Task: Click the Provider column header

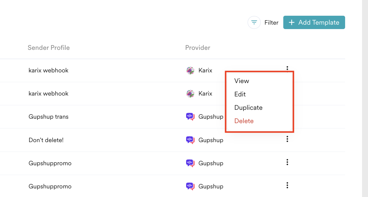Action: click(198, 48)
